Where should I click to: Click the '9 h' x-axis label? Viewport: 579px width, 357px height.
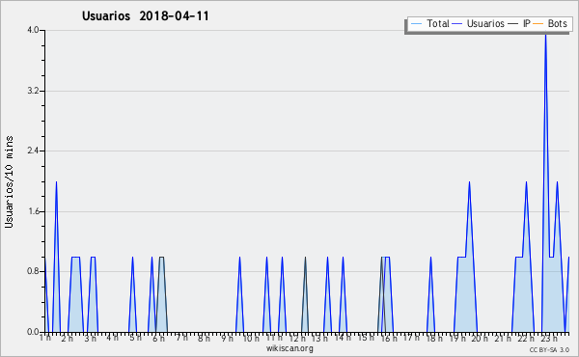(x=227, y=339)
